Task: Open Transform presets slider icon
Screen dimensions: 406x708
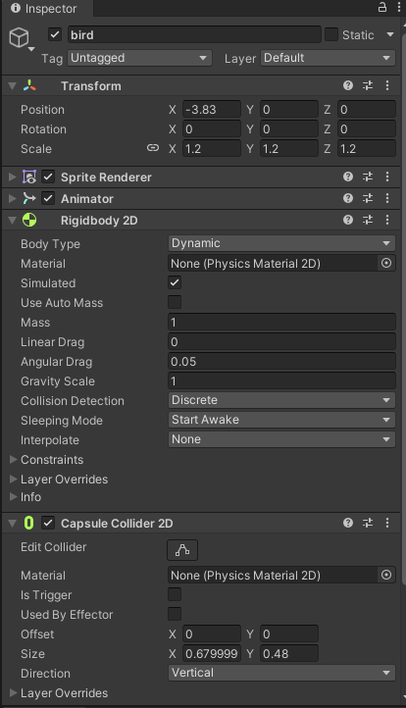Action: pos(368,85)
